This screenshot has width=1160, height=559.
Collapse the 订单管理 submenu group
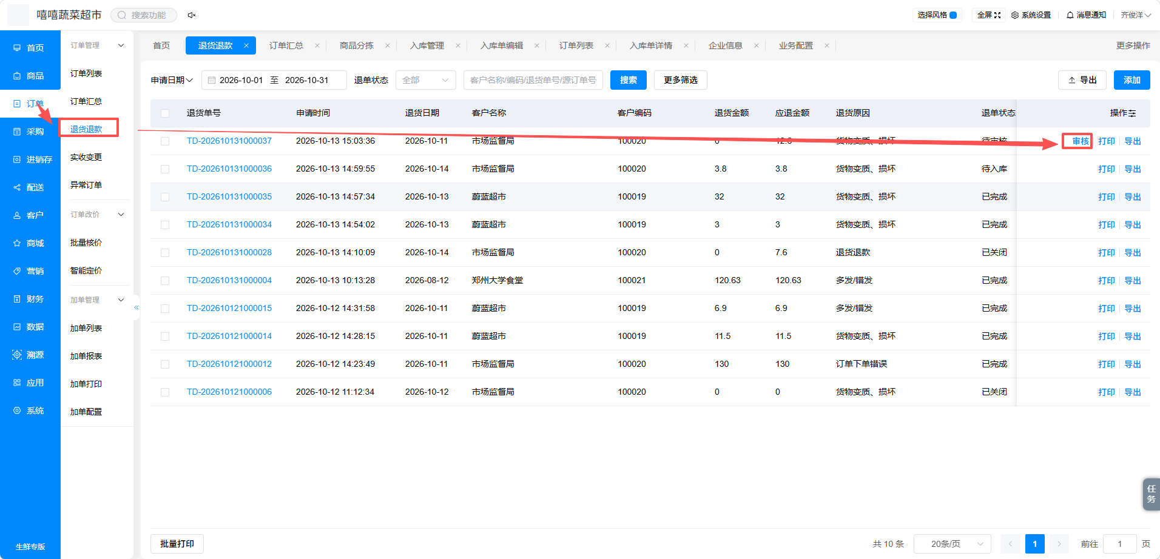121,45
